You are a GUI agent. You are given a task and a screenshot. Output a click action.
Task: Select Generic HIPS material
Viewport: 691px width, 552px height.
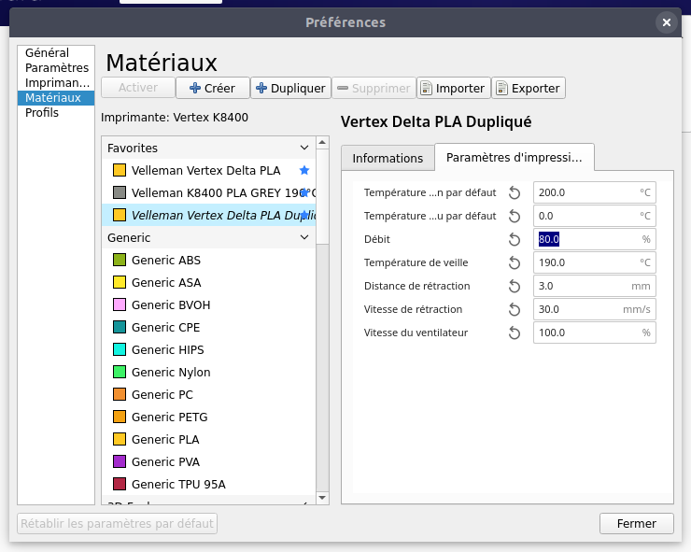[209, 349]
